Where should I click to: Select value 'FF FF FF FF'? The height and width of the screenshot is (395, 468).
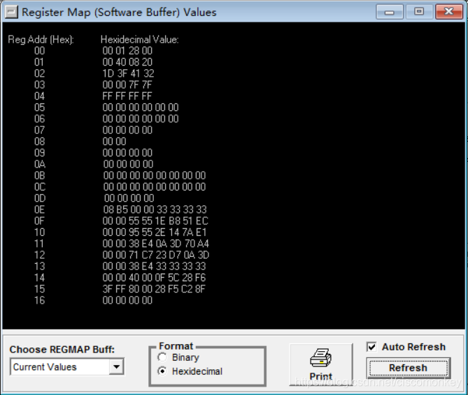[127, 96]
